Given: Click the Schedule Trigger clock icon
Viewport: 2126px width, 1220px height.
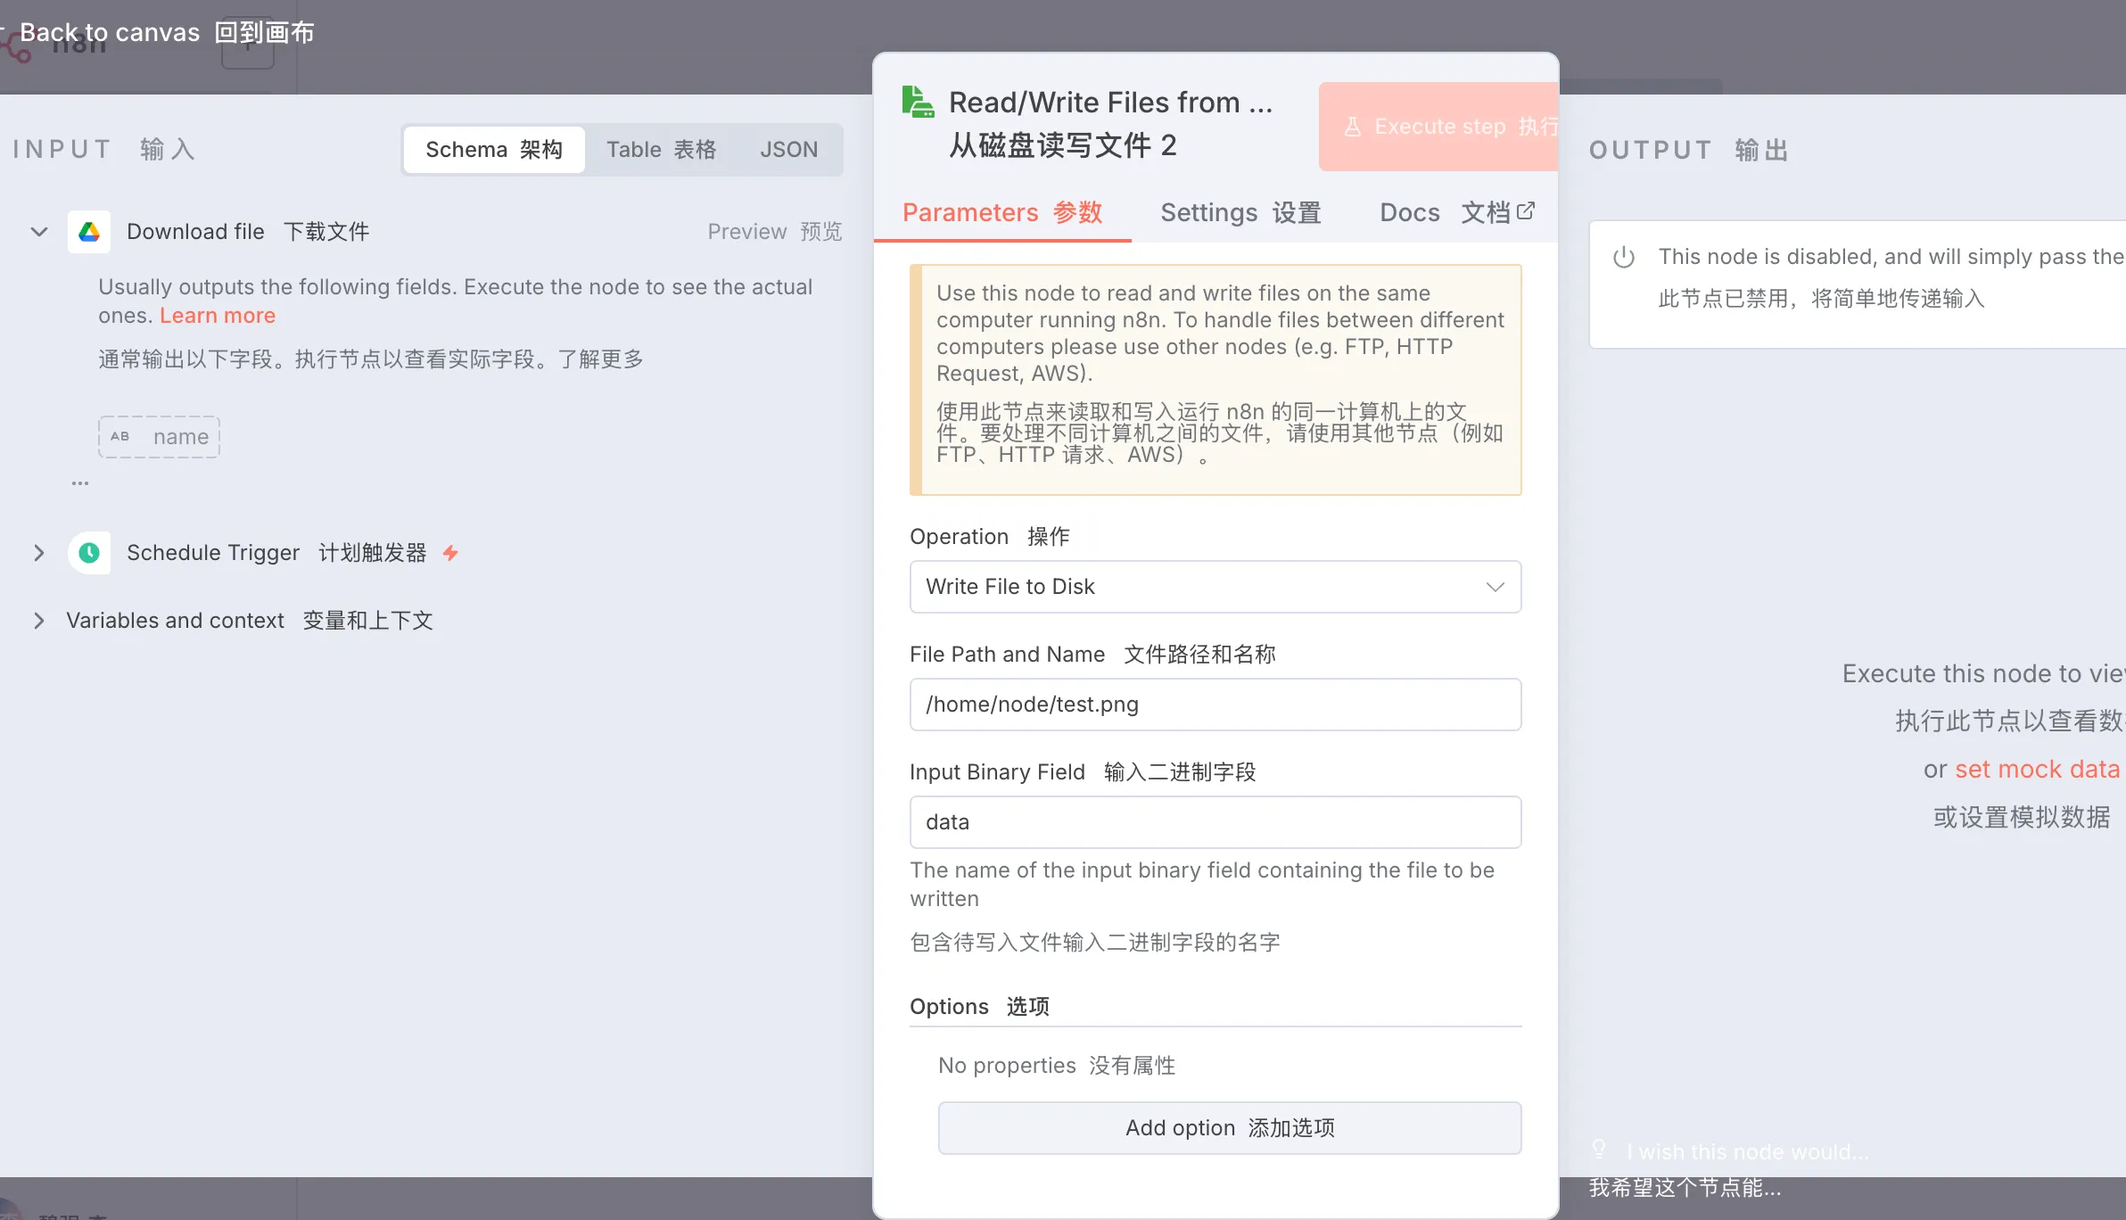Looking at the screenshot, I should (x=89, y=553).
